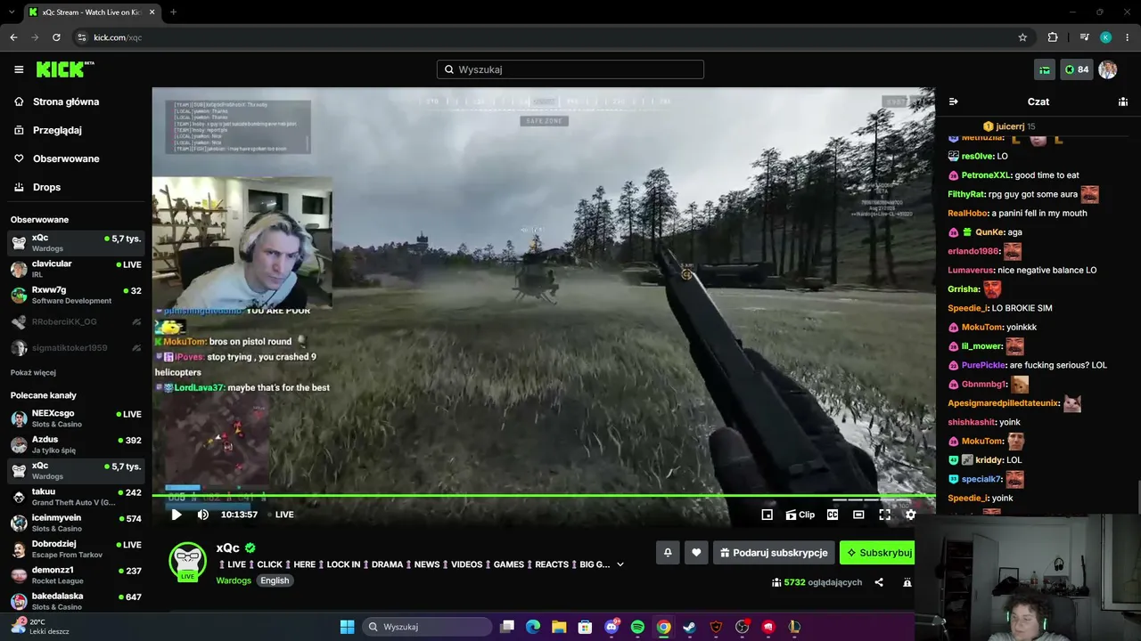Collapse the chat panel with arrow icon
This screenshot has height=641, width=1141.
pyautogui.click(x=953, y=101)
